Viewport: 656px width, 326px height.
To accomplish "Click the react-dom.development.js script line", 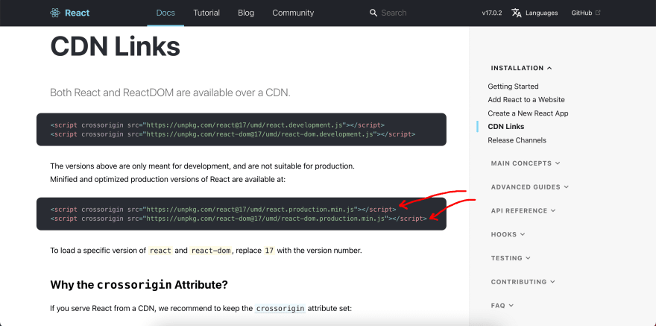I will click(233, 134).
